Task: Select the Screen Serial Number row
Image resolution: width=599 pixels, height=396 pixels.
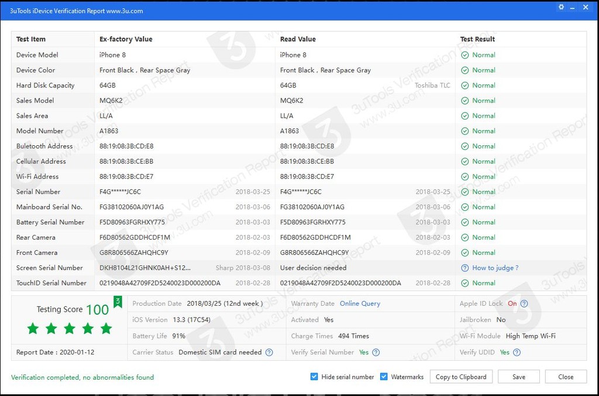Action: [50, 268]
